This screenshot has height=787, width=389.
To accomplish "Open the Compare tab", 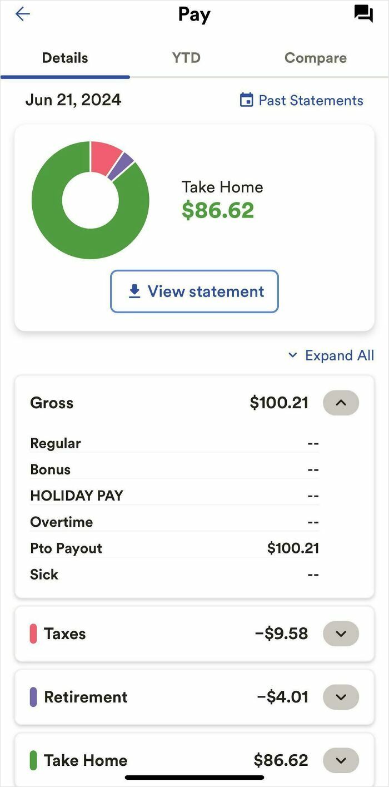I will 315,57.
